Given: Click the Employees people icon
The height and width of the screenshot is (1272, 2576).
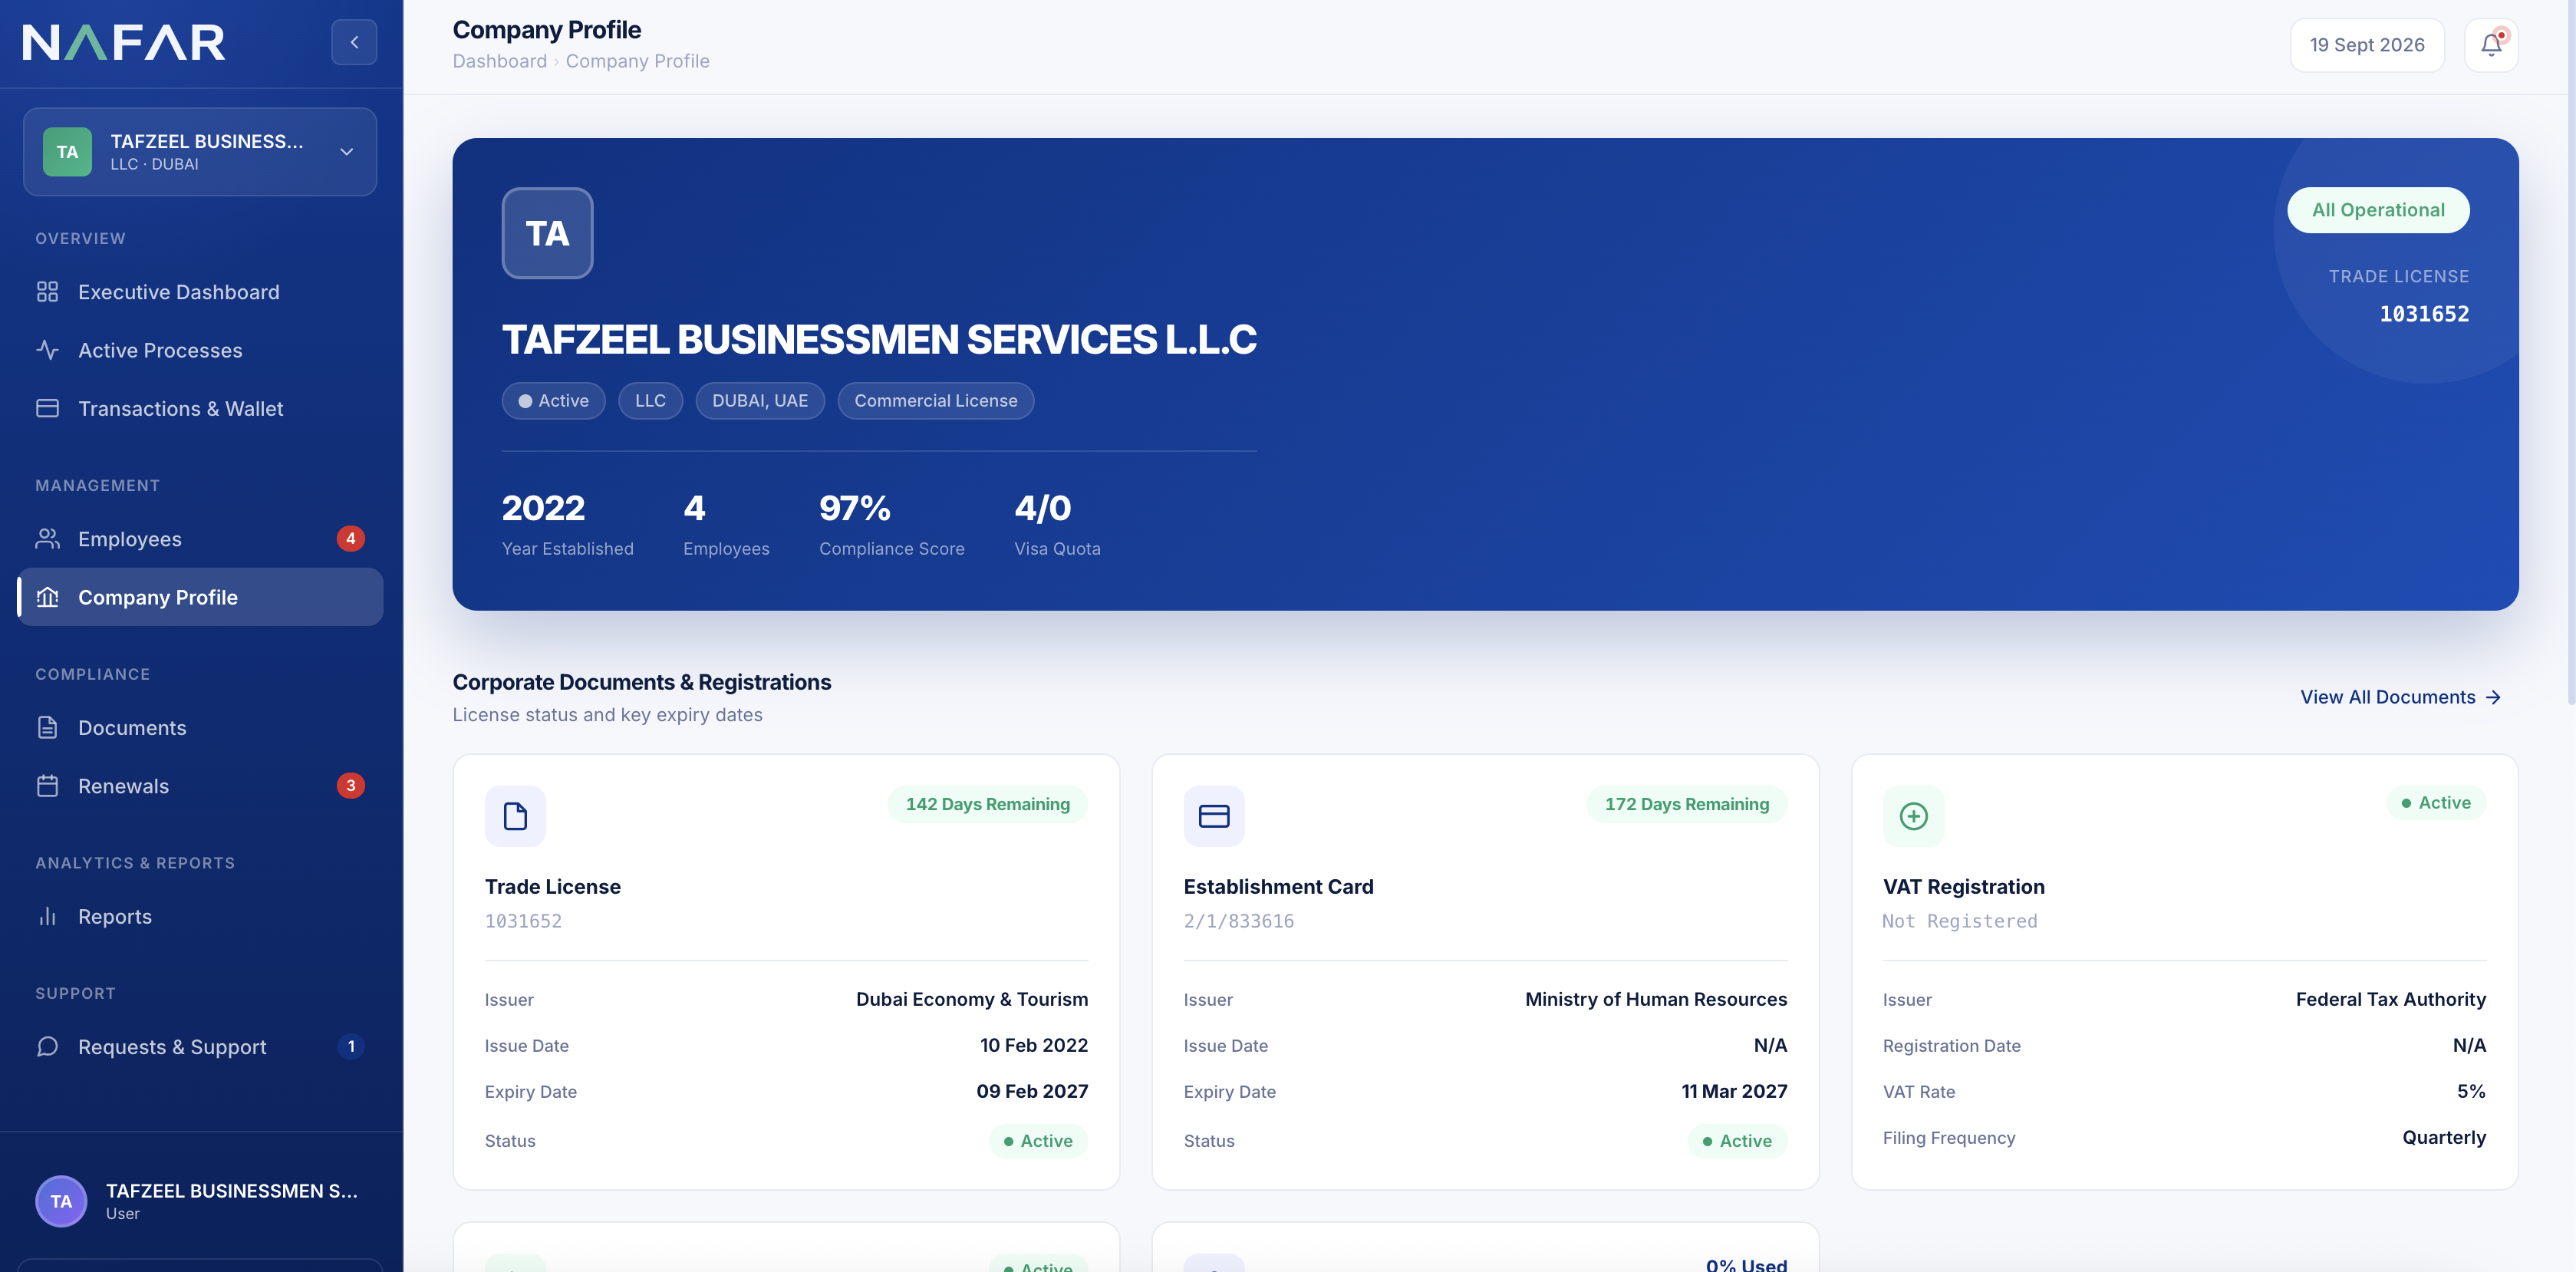Looking at the screenshot, I should pyautogui.click(x=47, y=539).
